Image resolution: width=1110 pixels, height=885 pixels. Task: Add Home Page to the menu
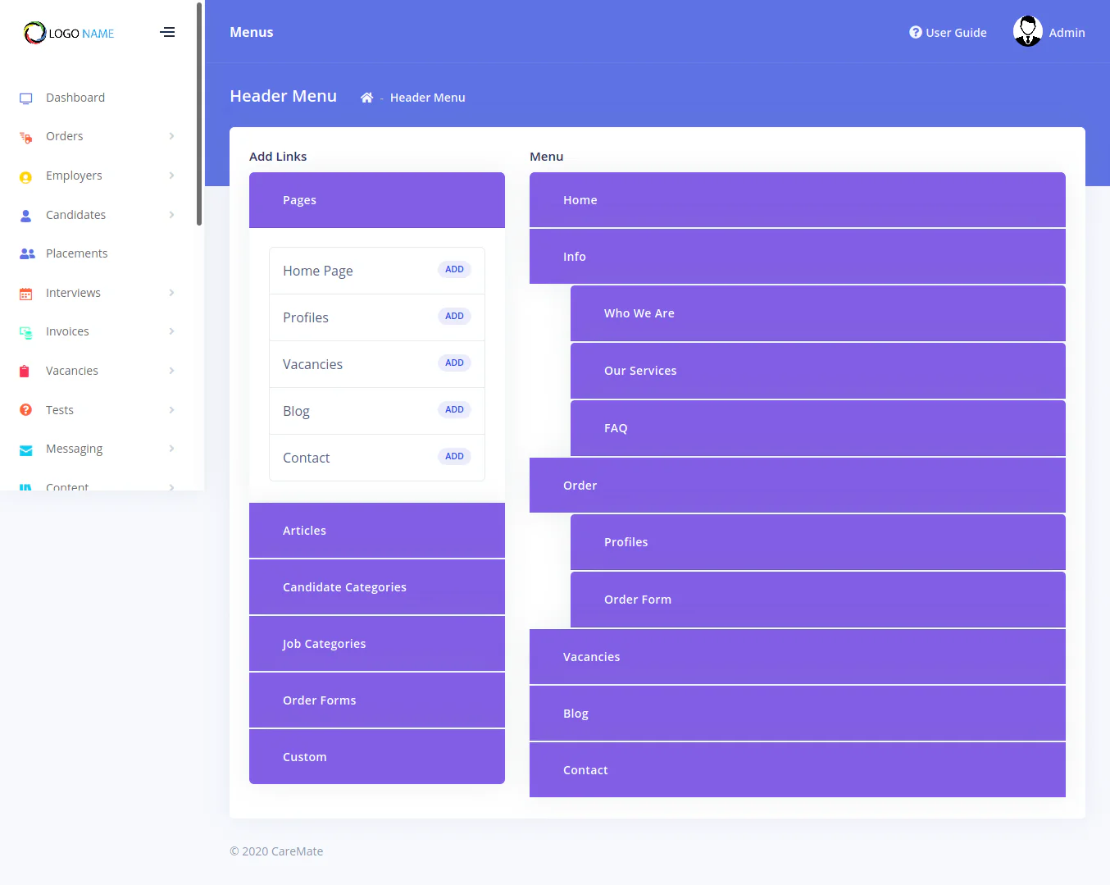pos(454,270)
